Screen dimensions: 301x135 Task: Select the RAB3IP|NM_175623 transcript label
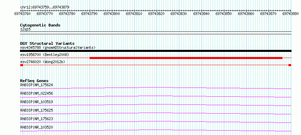pyautogui.click(x=37, y=119)
